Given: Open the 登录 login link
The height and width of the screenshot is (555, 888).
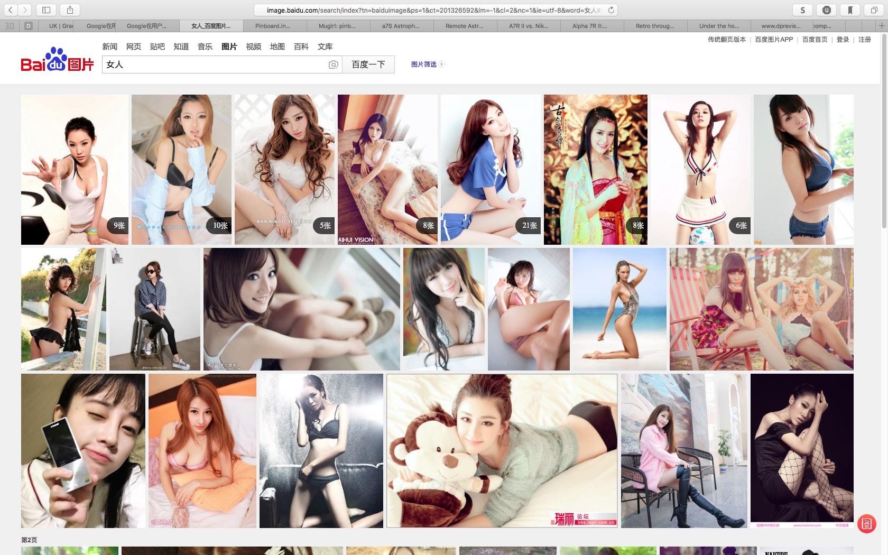Looking at the screenshot, I should pyautogui.click(x=843, y=40).
